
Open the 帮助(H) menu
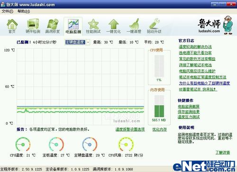24,11
